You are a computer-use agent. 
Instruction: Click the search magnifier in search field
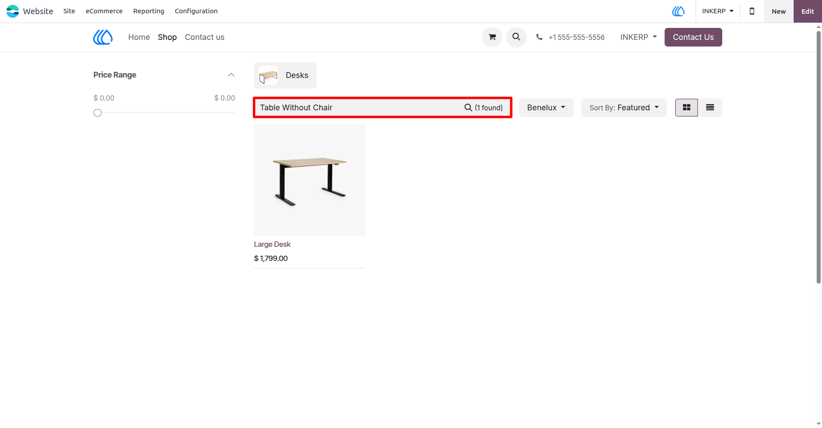[468, 108]
